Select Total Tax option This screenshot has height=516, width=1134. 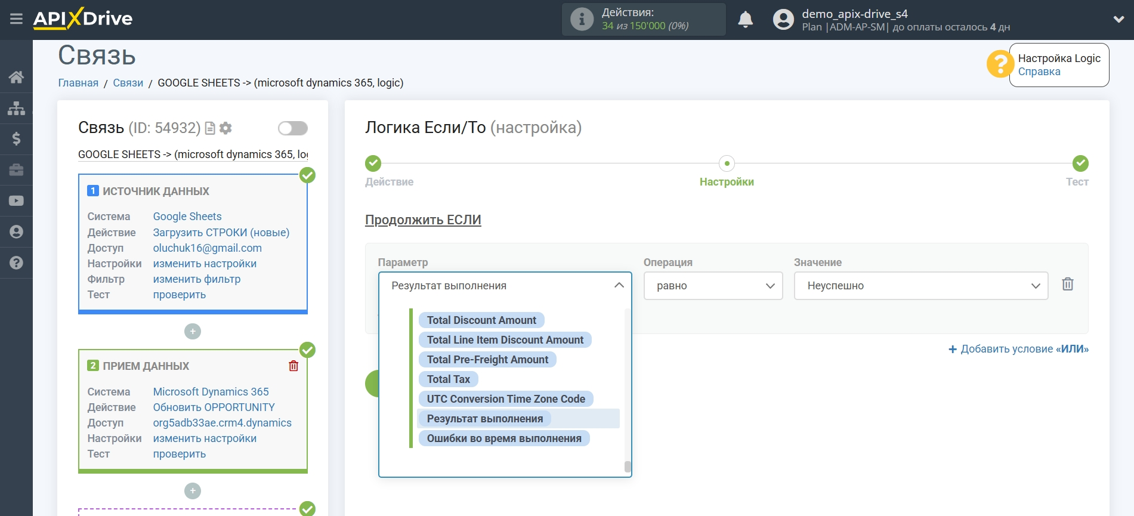tap(449, 379)
